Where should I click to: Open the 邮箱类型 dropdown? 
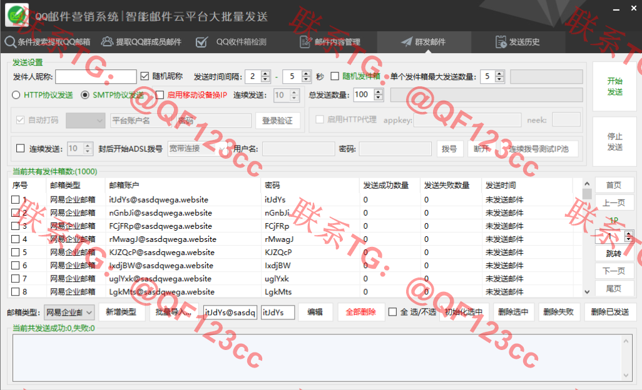pos(69,312)
